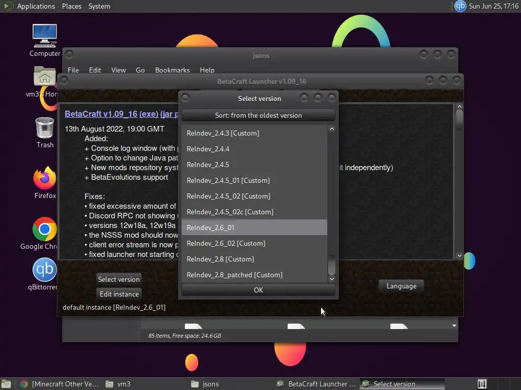Click the (exe) download link
The height and width of the screenshot is (390, 521).
pos(149,114)
